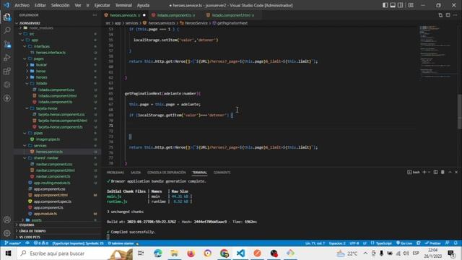The width and height of the screenshot is (462, 260).
Task: Expand the heroes folder
Action: coord(27,77)
